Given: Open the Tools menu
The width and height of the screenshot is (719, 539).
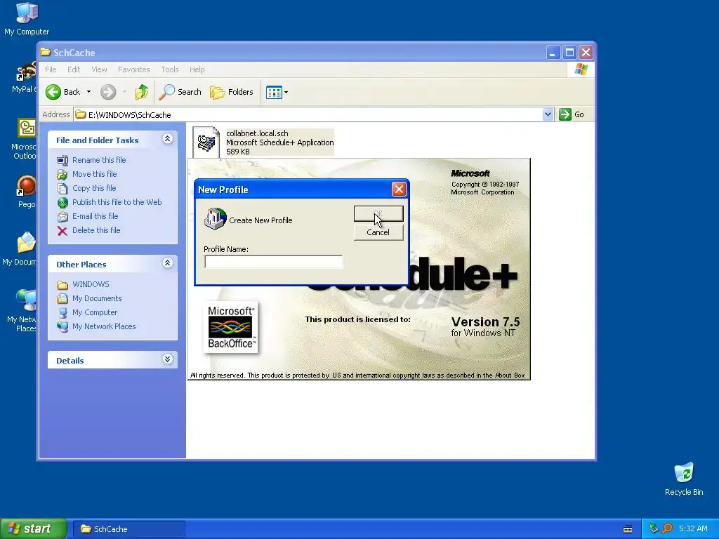Looking at the screenshot, I should pos(170,69).
